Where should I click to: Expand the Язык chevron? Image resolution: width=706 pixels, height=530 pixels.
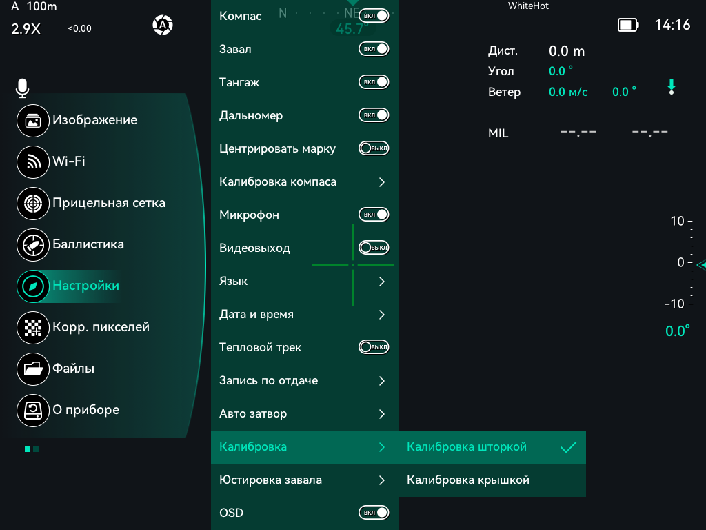pyautogui.click(x=382, y=282)
